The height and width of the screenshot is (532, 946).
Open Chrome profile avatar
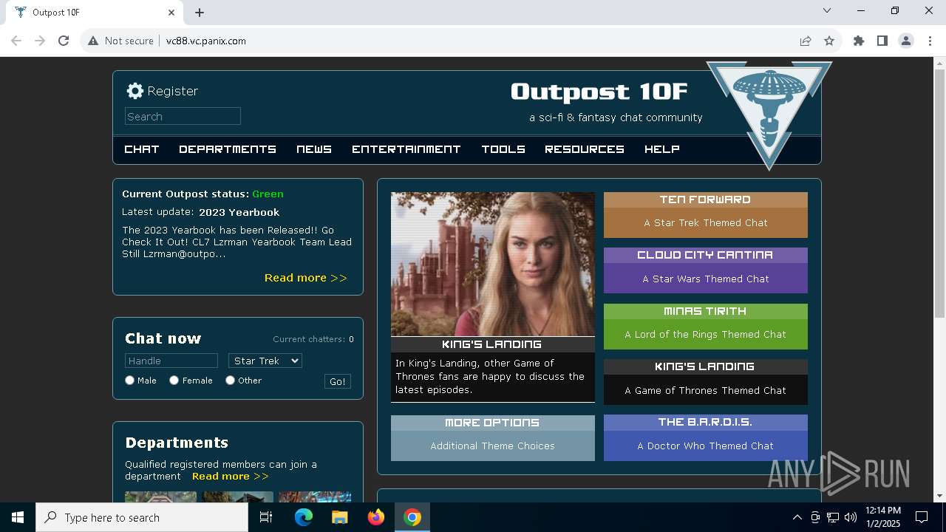(x=906, y=41)
